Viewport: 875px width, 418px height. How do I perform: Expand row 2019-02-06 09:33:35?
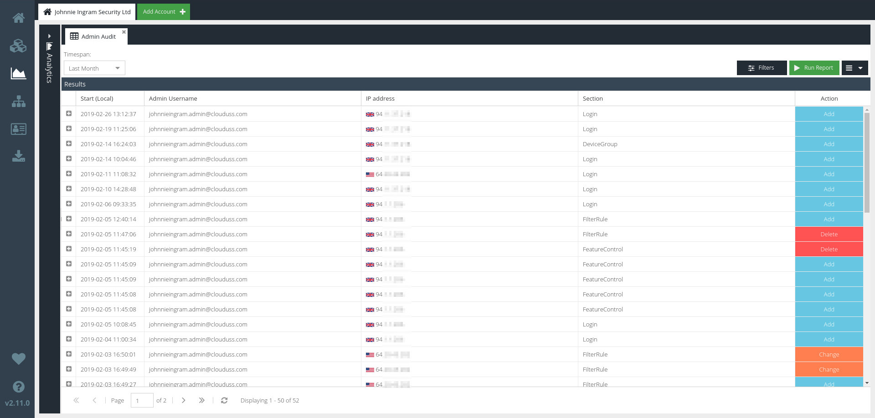pos(69,204)
